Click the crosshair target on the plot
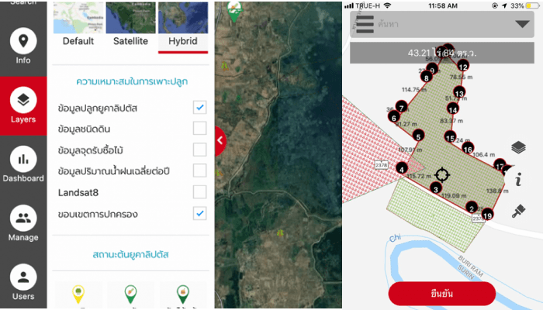The width and height of the screenshot is (543, 310). point(442,174)
